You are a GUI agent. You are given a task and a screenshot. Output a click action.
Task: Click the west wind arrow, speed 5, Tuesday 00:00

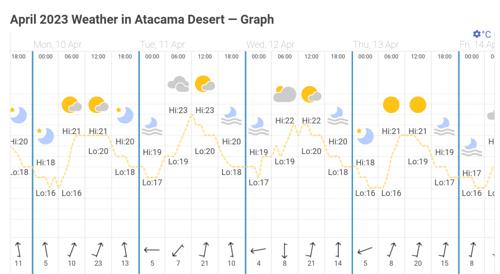coord(152,251)
